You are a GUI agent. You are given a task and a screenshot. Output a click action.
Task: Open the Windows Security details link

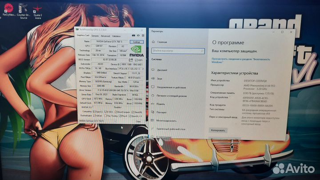pyautogui.click(x=240, y=60)
